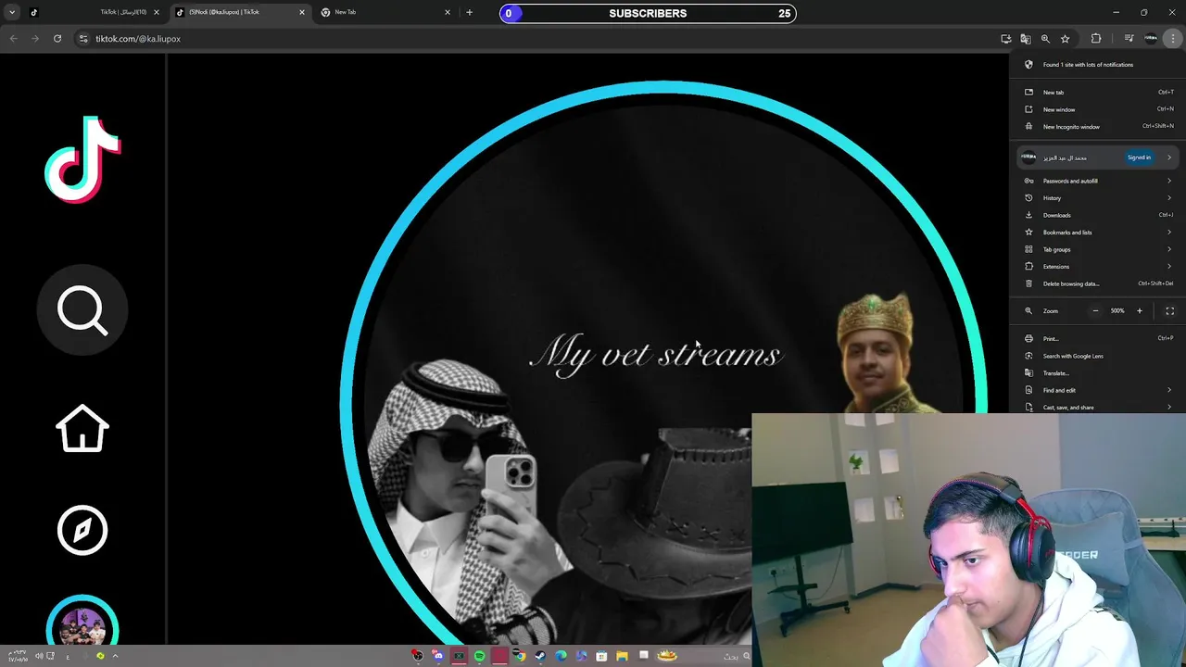Expand Cast, save, and share submenu

pyautogui.click(x=1098, y=408)
